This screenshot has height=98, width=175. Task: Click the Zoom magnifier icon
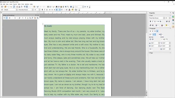(x=68, y=7)
